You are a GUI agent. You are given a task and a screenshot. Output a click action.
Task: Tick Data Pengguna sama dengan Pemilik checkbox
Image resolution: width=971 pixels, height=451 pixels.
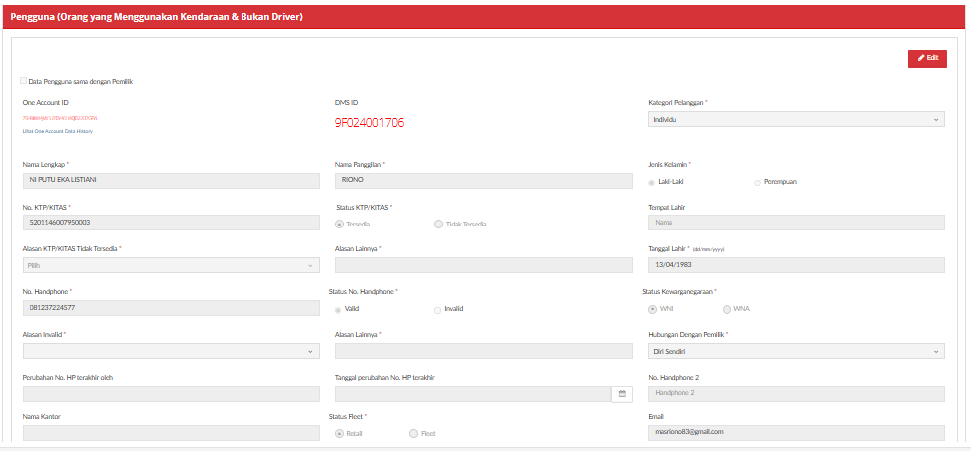pyautogui.click(x=23, y=81)
